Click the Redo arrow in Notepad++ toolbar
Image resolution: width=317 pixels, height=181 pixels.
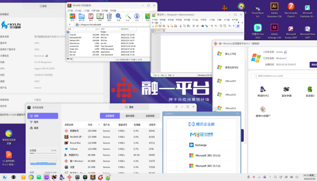point(197,26)
